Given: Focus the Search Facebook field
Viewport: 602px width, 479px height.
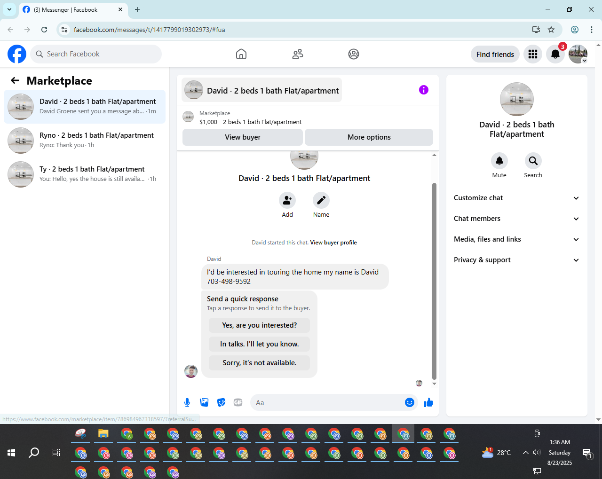Looking at the screenshot, I should coord(96,54).
